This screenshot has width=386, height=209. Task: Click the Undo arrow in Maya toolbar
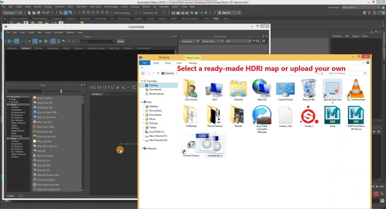pos(43,13)
